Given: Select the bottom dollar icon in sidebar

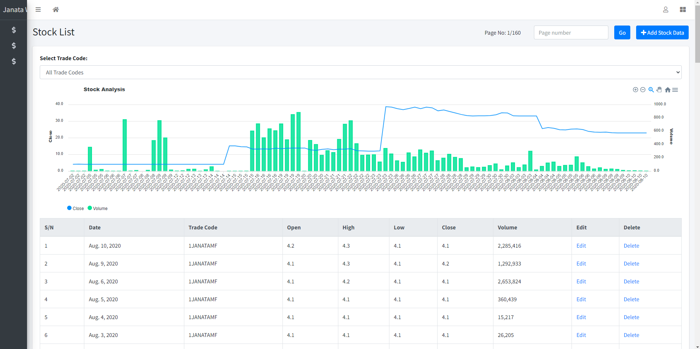Looking at the screenshot, I should [14, 61].
